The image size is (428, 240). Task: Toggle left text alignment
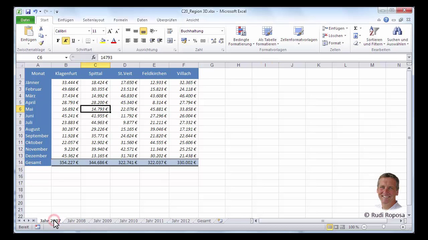point(128,41)
